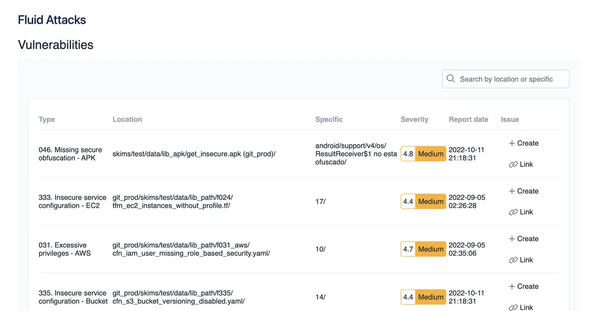
Task: Click chain link icon in the 031 AWS row
Action: pos(513,260)
